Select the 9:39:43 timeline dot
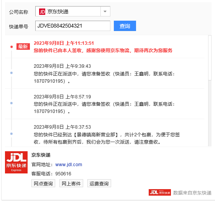Image resolution: width=215 pixels, height=201 pixels. [11, 73]
